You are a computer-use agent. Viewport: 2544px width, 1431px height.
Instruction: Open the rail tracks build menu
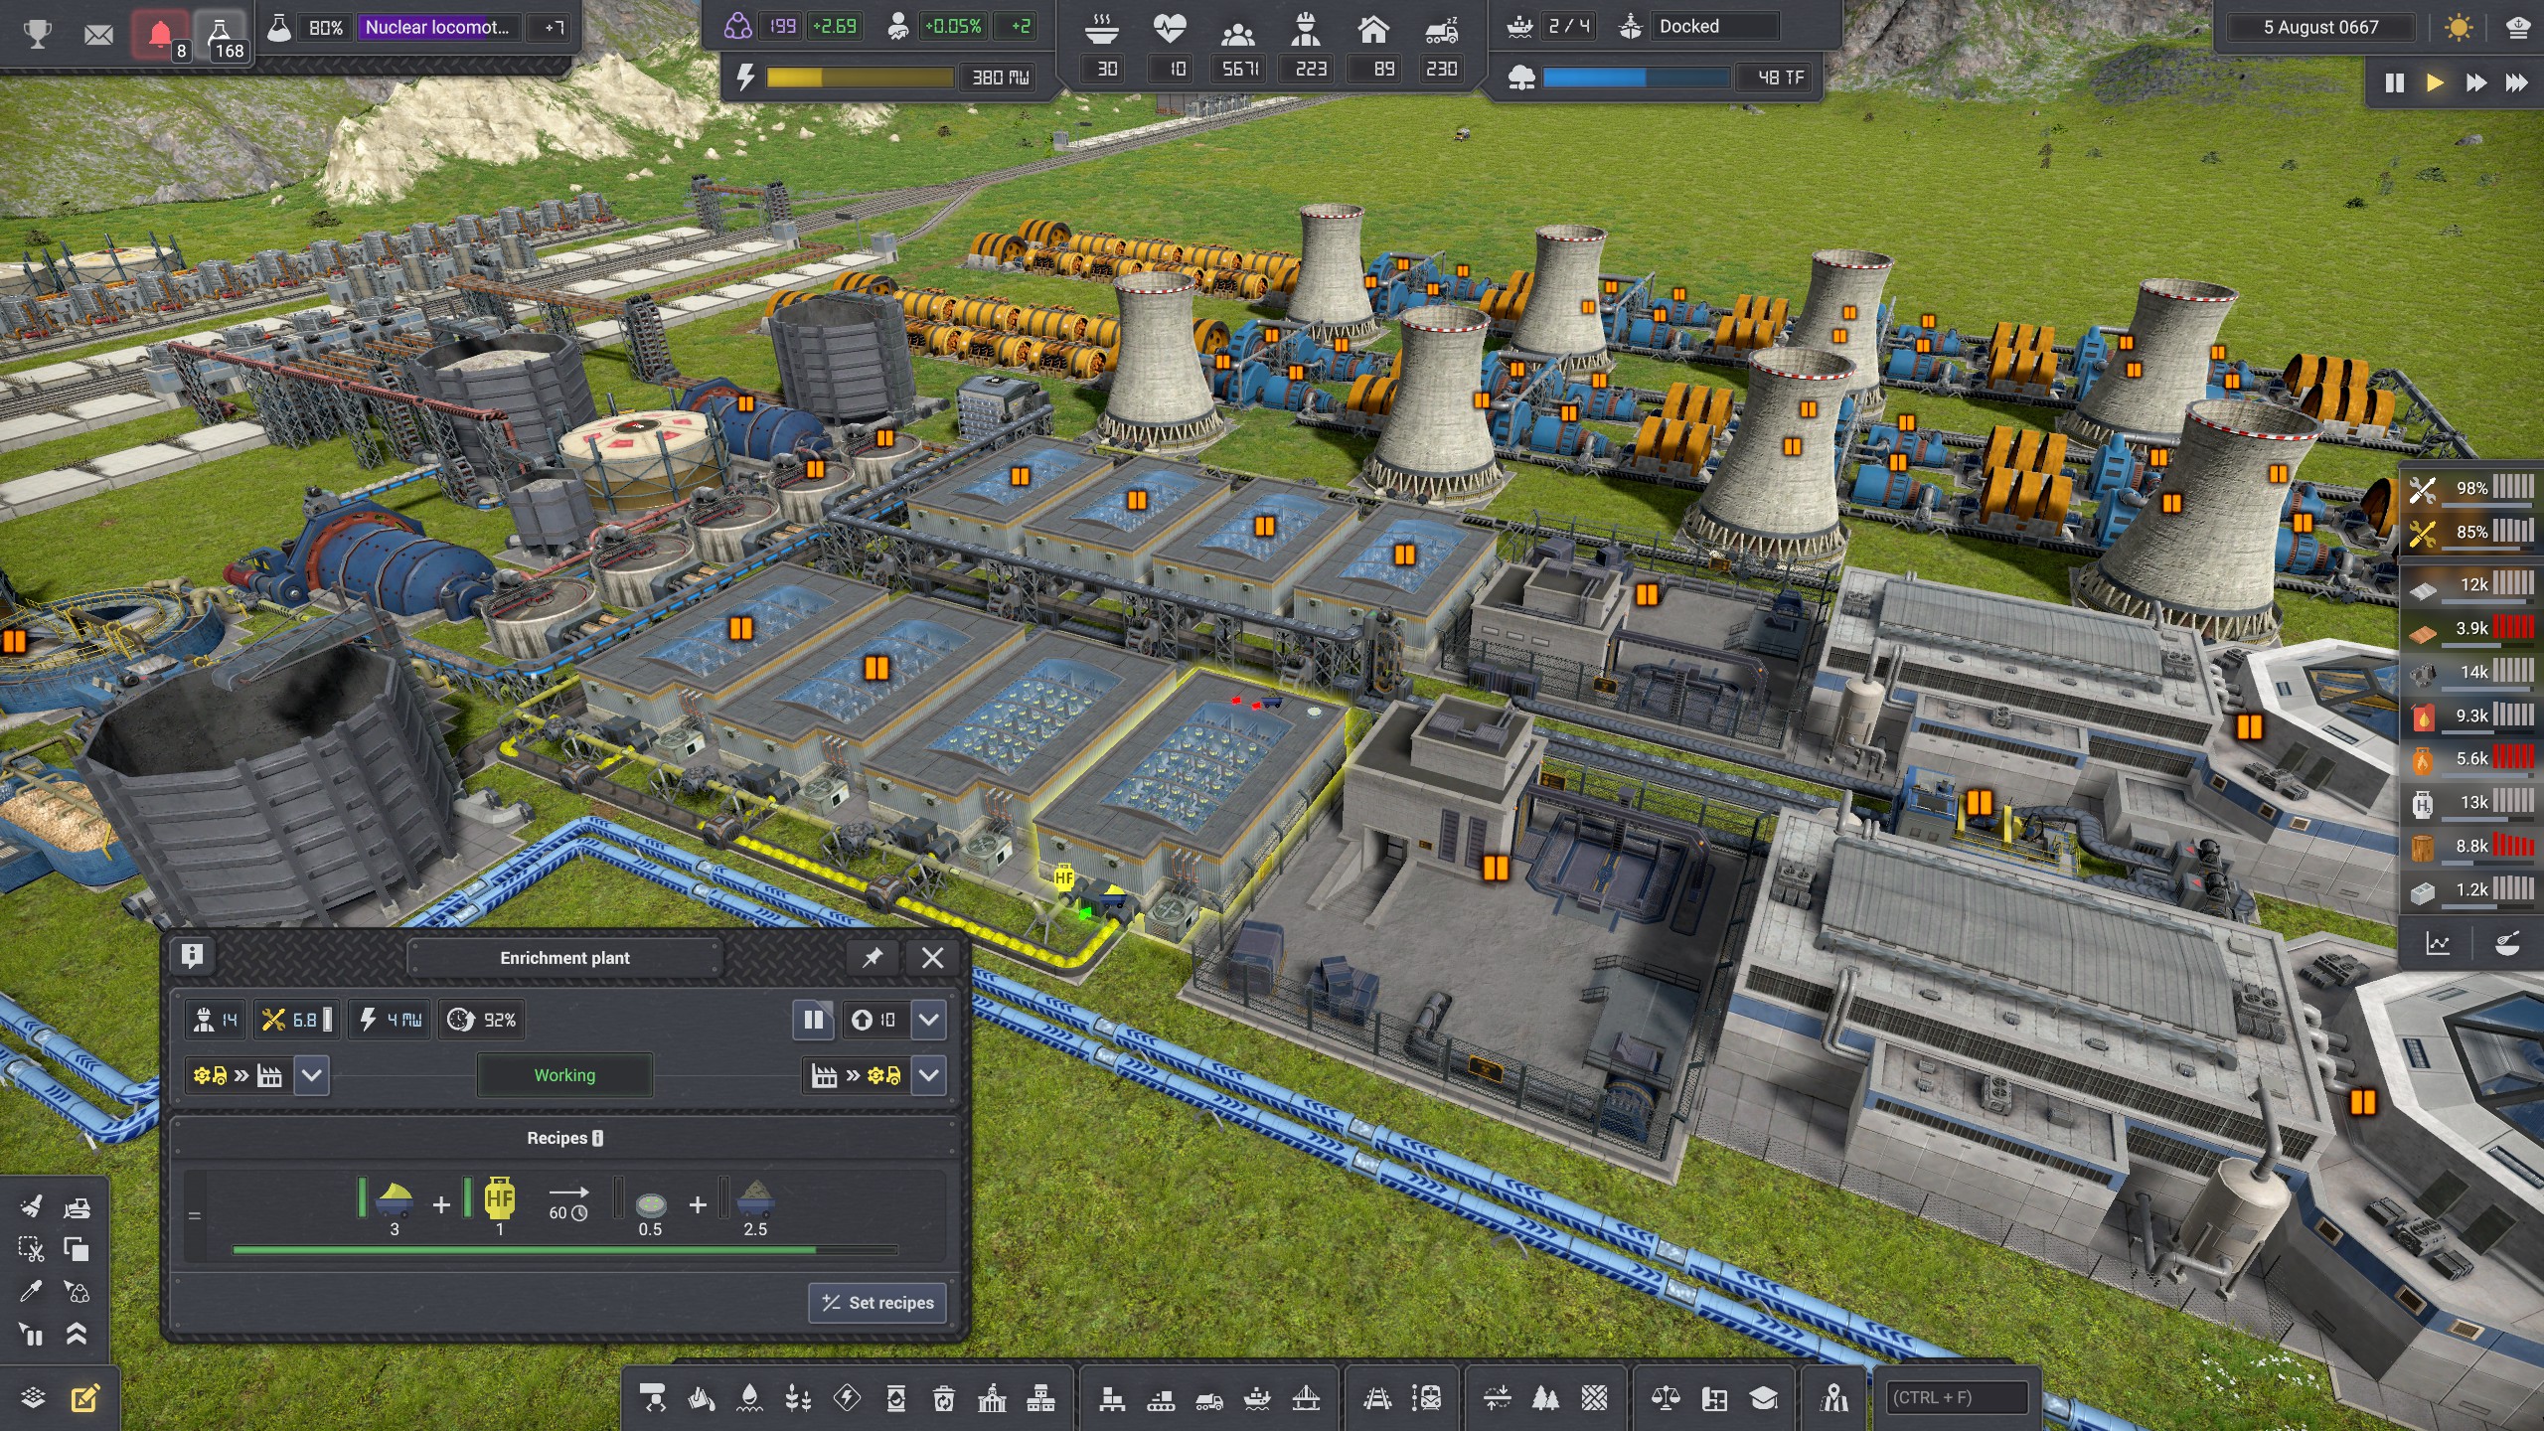coord(1376,1399)
